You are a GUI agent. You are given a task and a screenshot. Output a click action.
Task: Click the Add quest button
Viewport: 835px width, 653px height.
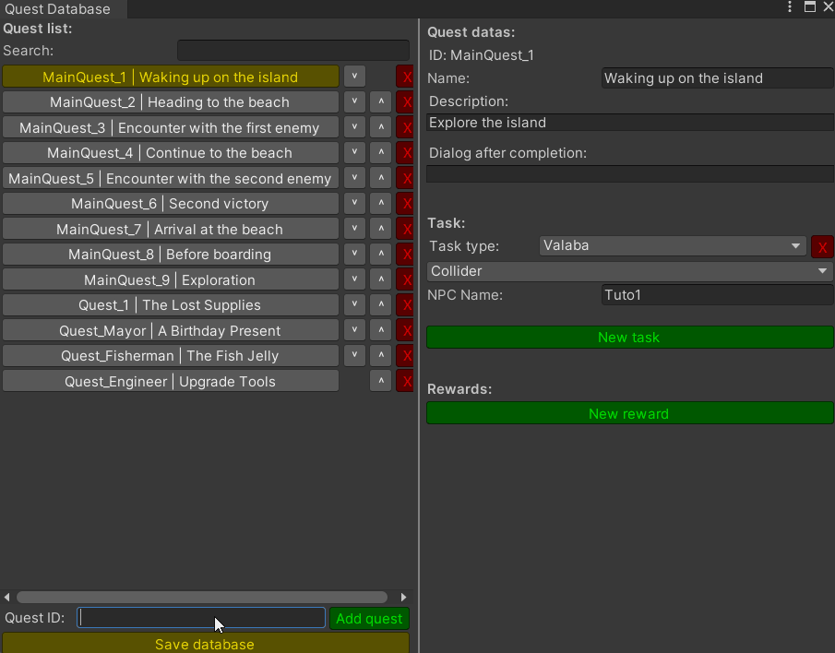tap(369, 618)
